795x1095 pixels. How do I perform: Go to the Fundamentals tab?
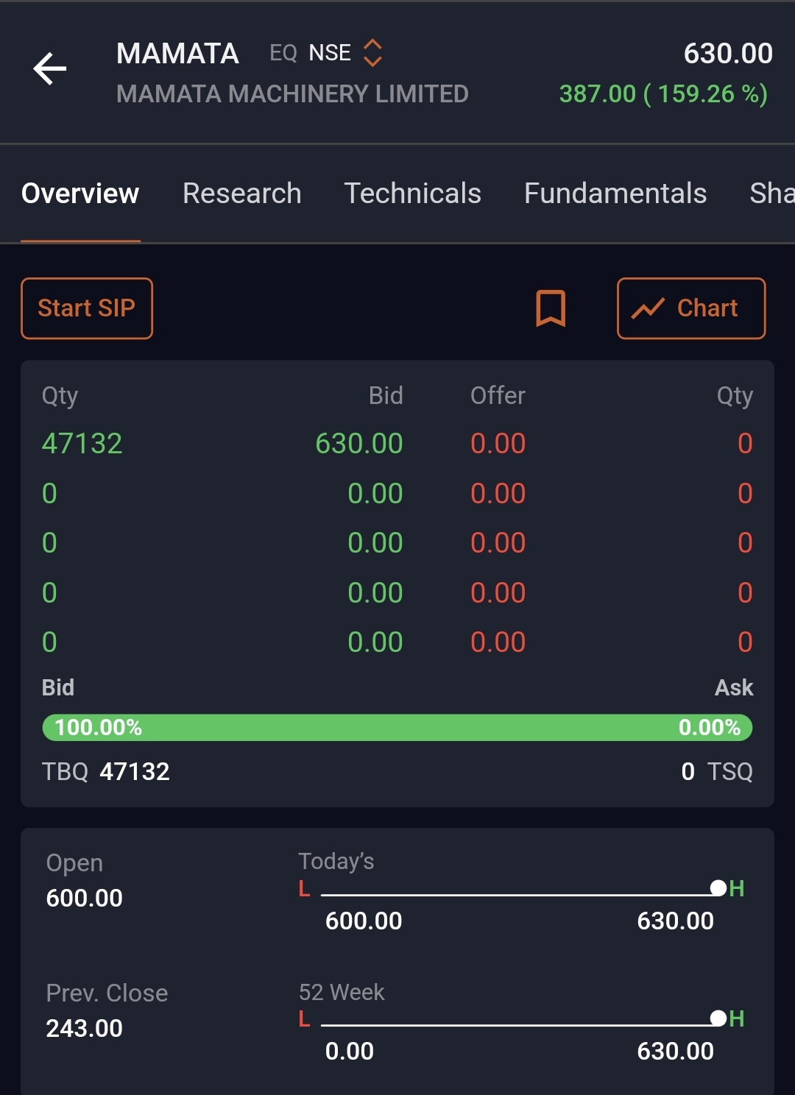point(615,194)
